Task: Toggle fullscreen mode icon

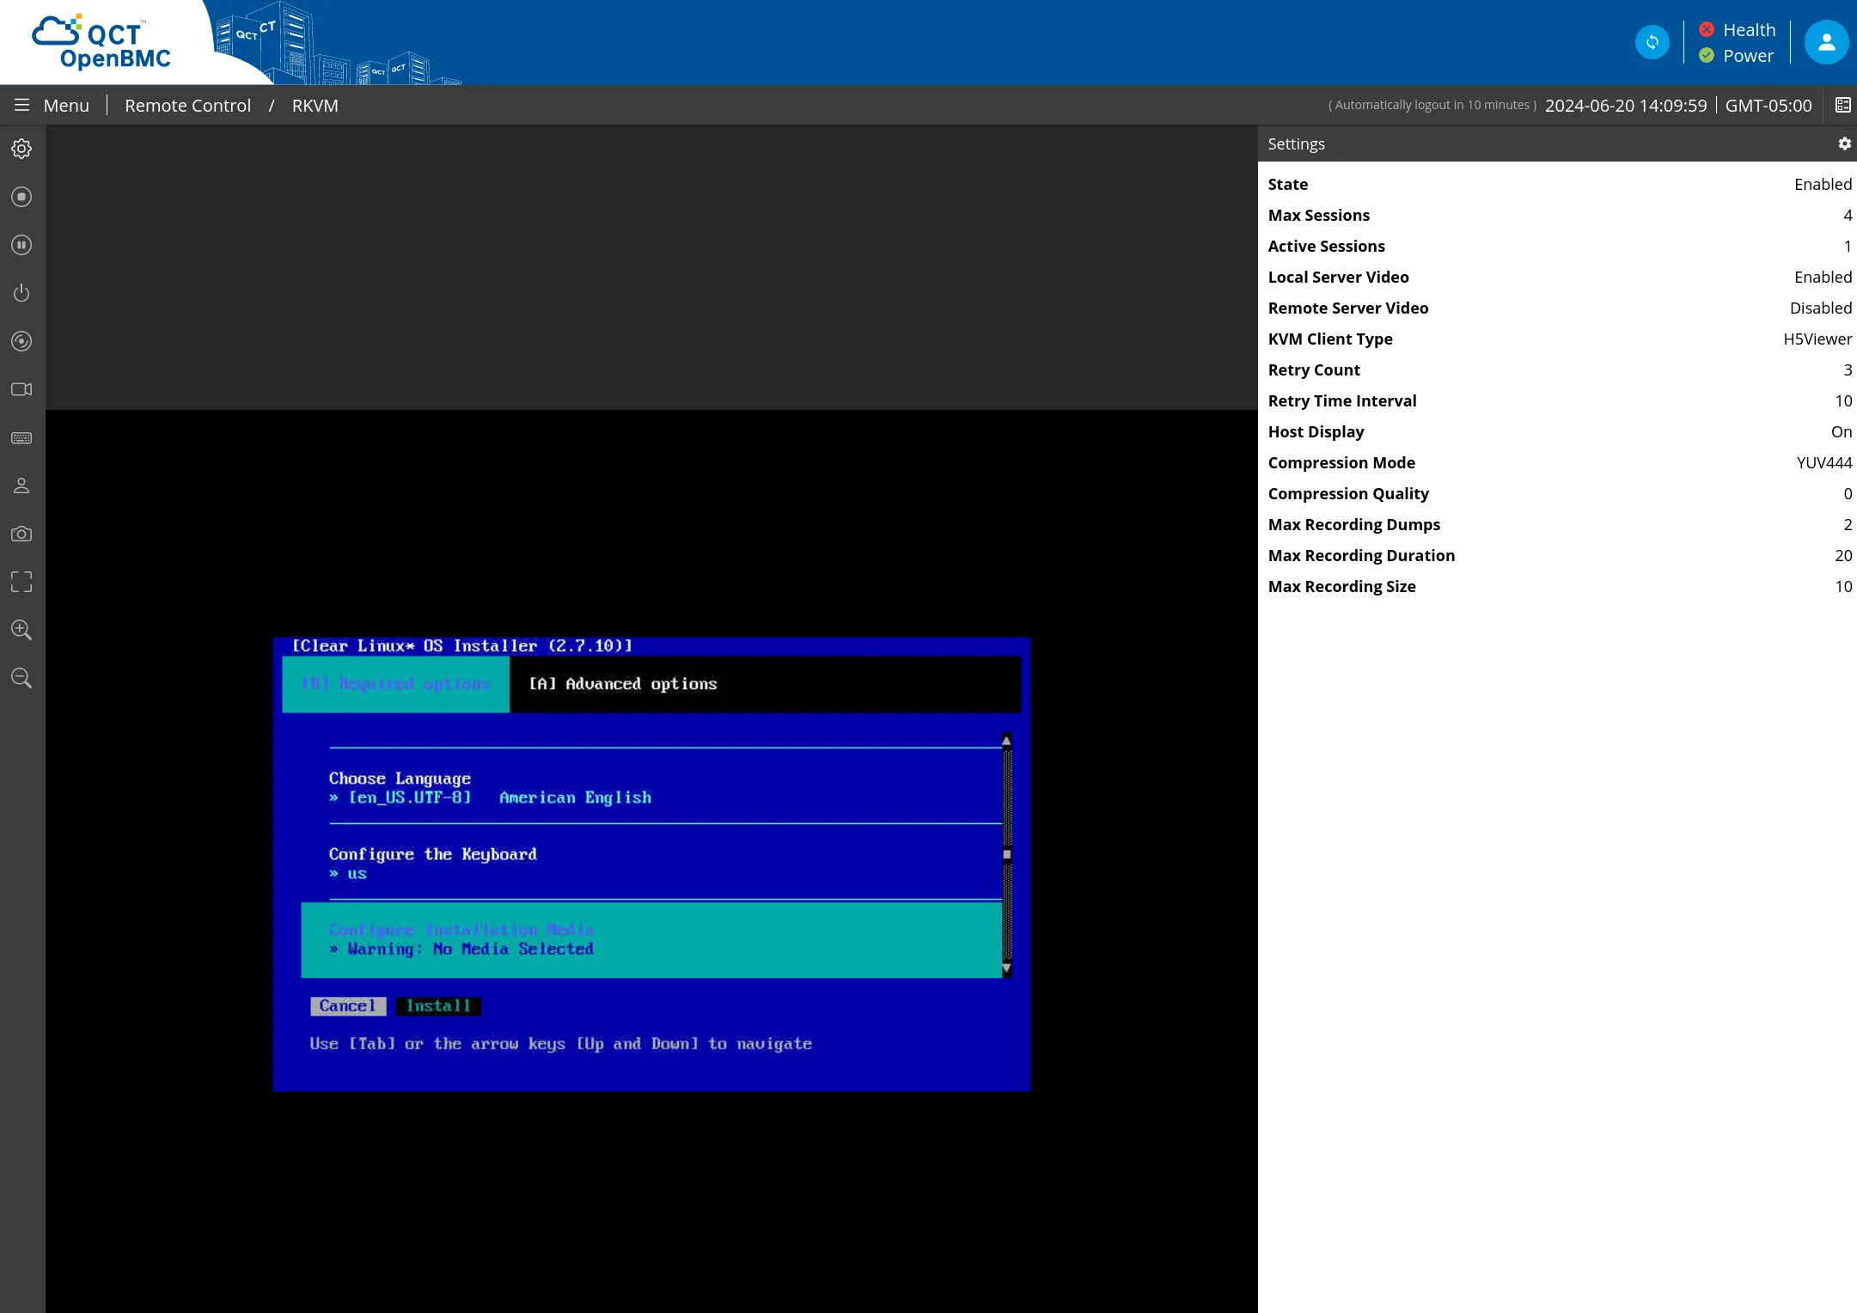Action: point(21,582)
